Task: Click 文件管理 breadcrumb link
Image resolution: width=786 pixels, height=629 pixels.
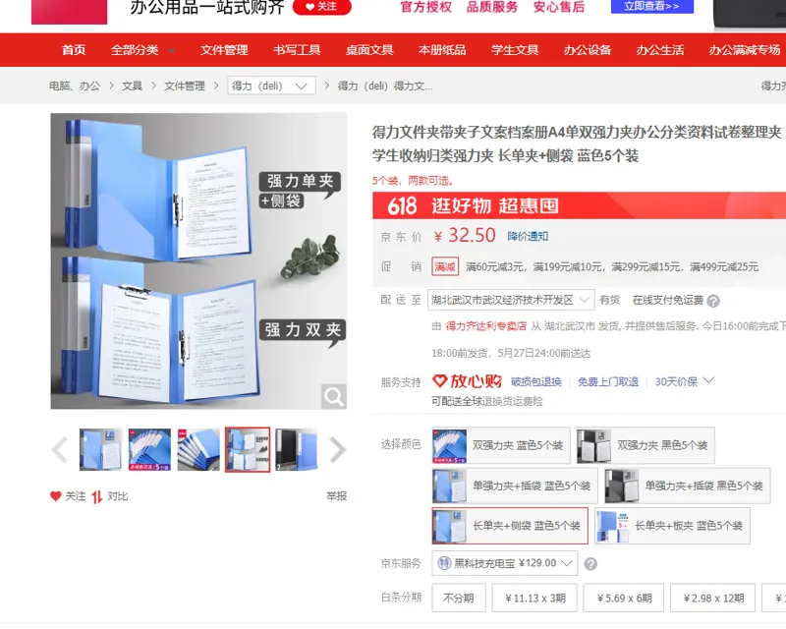Action: point(185,86)
